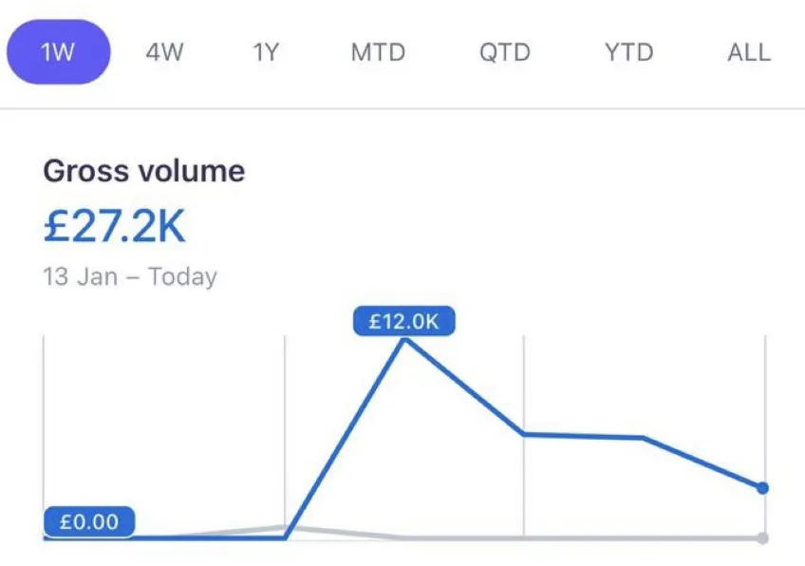Click the blue line at the third gridline
The image size is (805, 566).
(524, 435)
